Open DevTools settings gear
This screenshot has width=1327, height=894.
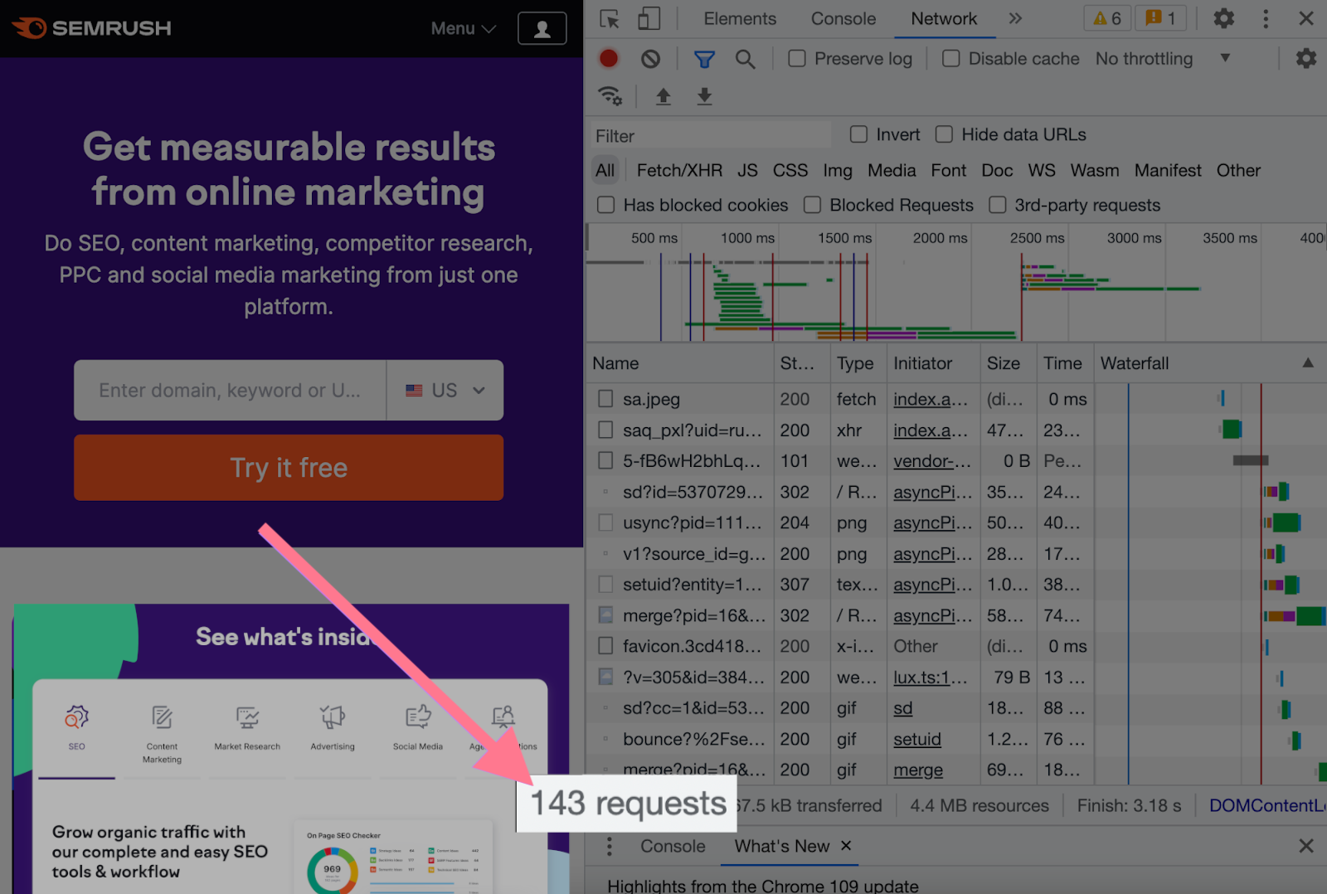click(1223, 19)
